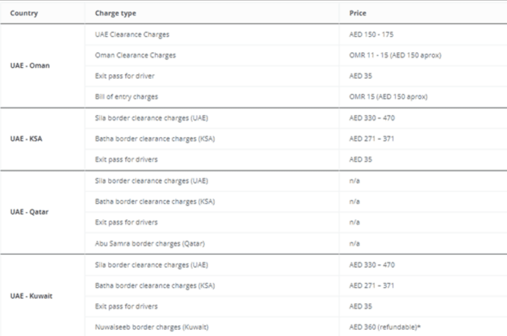Click the n/a price for Abu Samra charges

click(355, 243)
